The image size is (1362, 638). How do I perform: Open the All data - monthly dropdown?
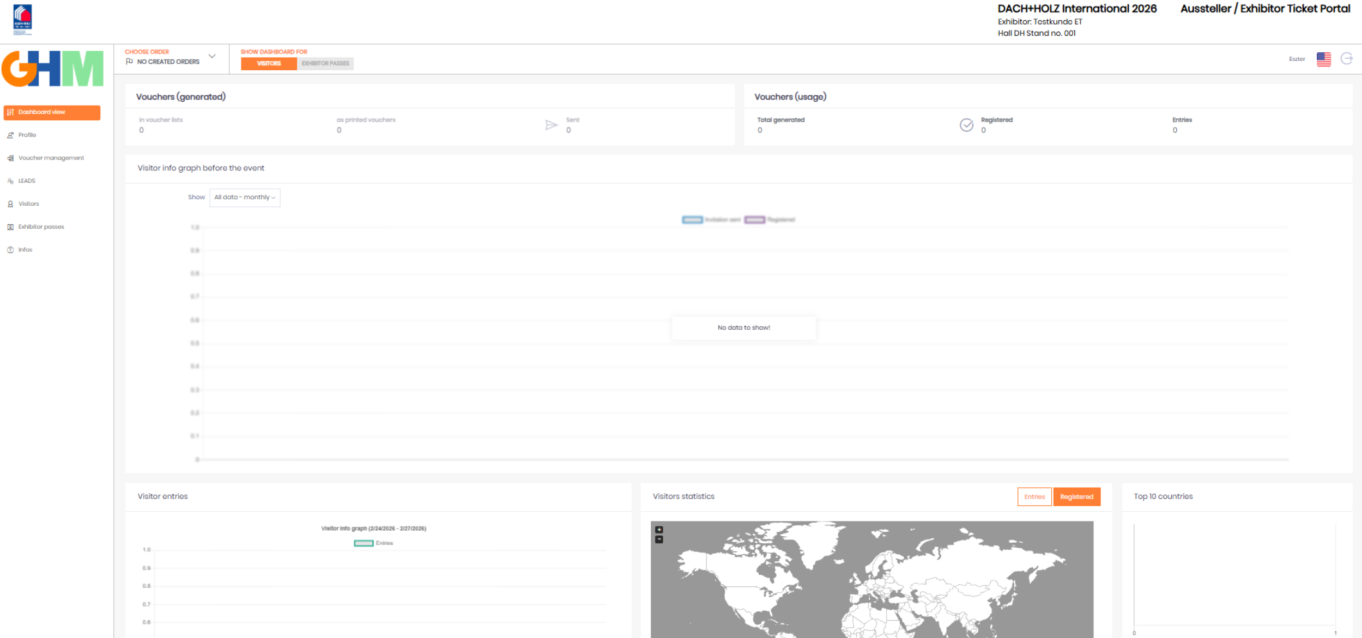(x=245, y=198)
